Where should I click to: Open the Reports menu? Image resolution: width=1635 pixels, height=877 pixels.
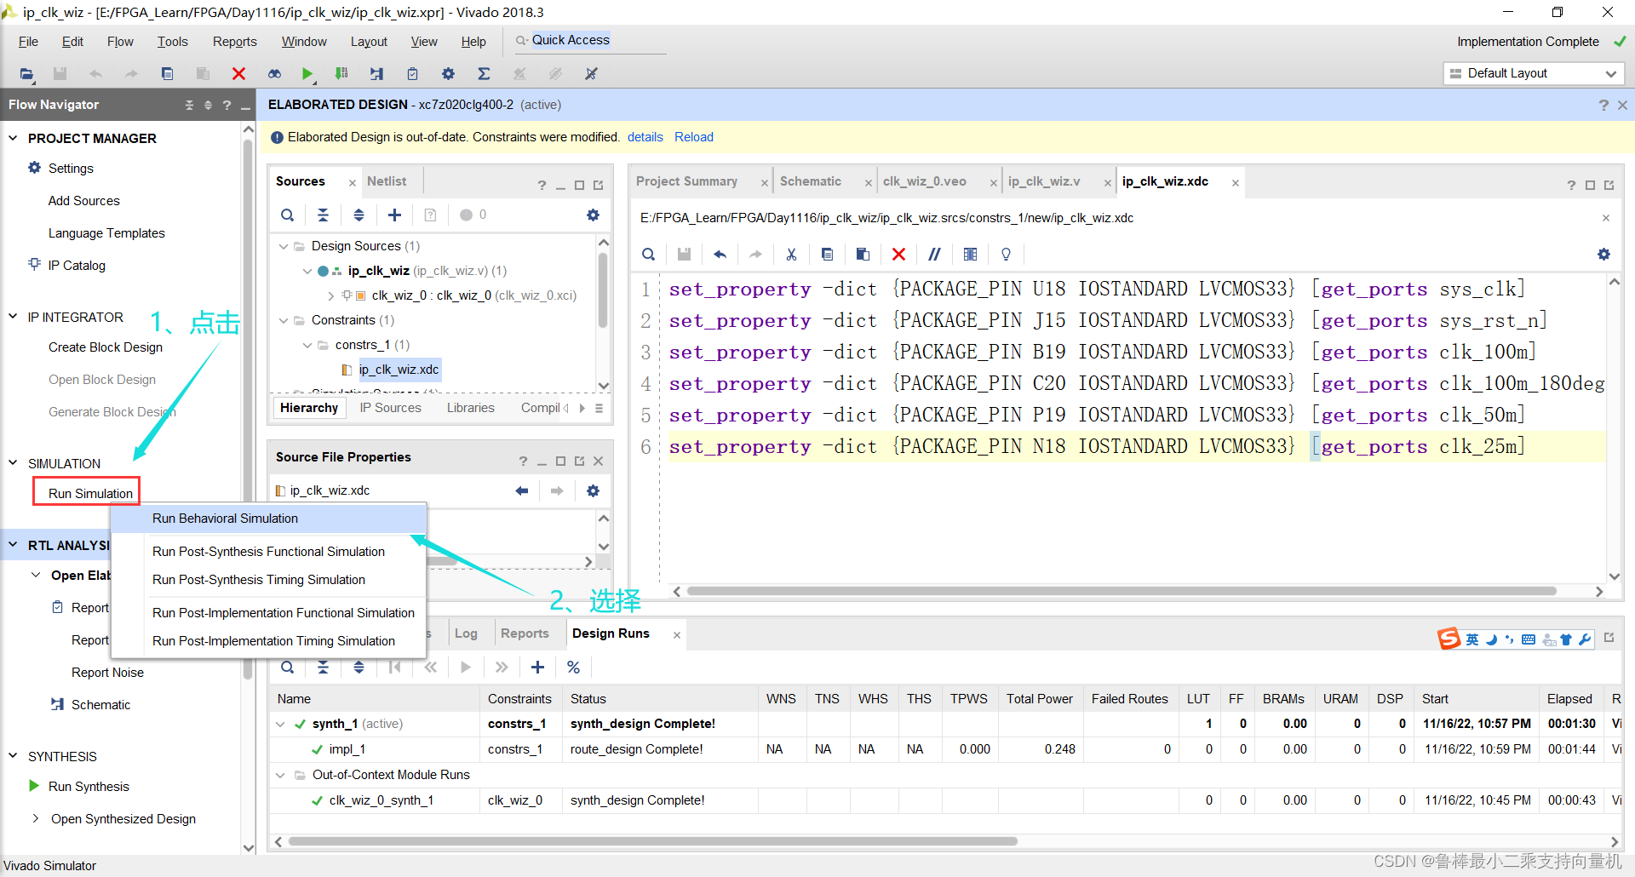(x=234, y=42)
